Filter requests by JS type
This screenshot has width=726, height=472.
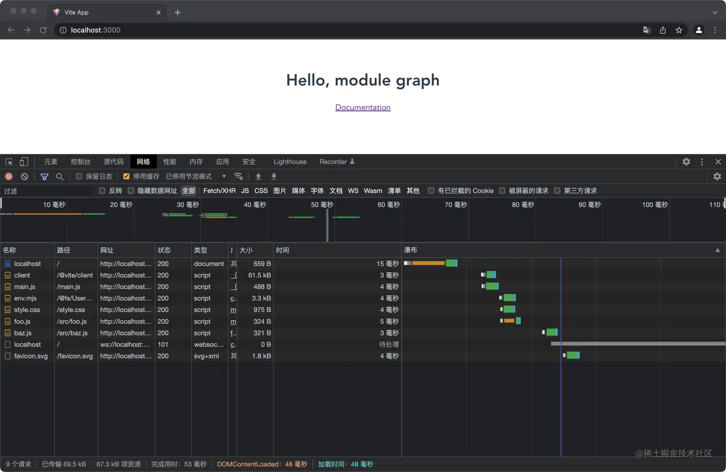tap(245, 190)
